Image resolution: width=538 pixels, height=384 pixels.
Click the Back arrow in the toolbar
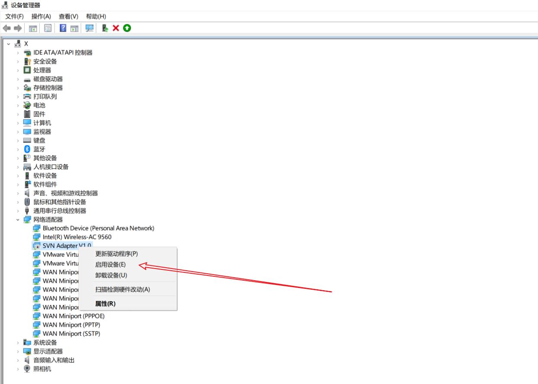coord(6,28)
